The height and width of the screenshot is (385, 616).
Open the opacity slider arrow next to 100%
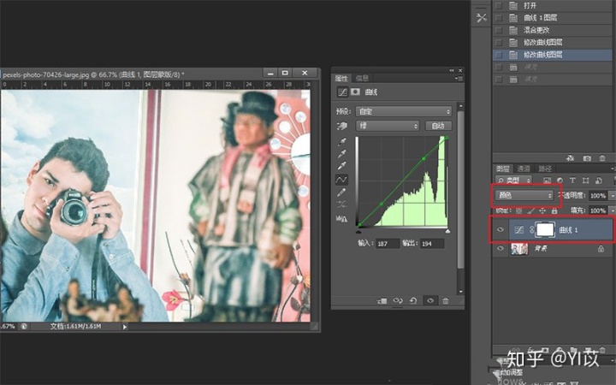[x=612, y=195]
